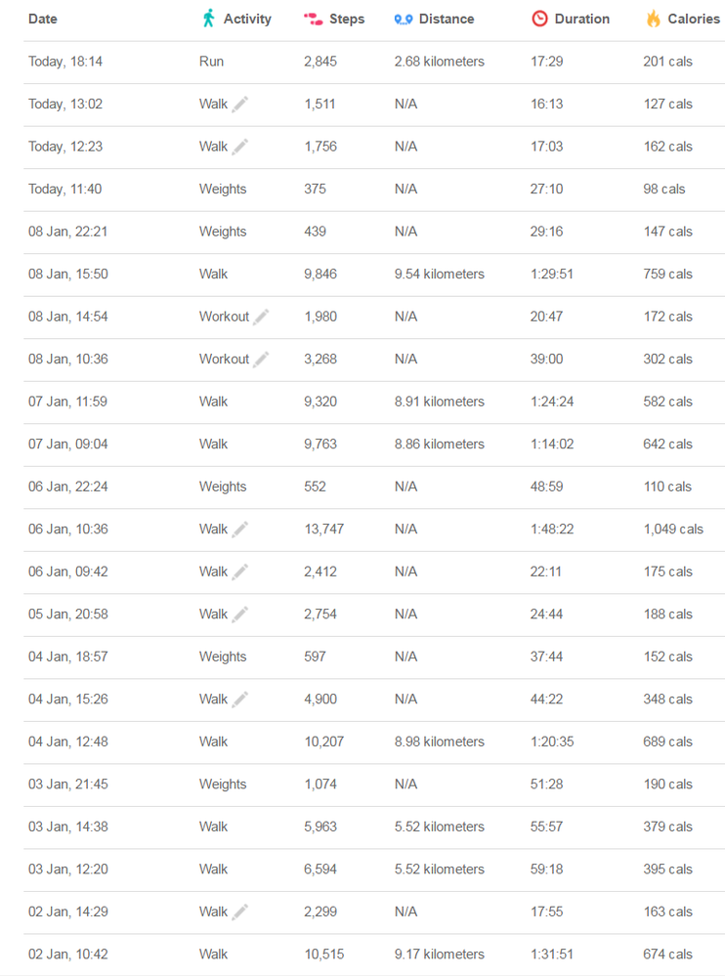The width and height of the screenshot is (725, 976).
Task: Edit the Today 13:02 Walk pencil icon
Action: [240, 104]
